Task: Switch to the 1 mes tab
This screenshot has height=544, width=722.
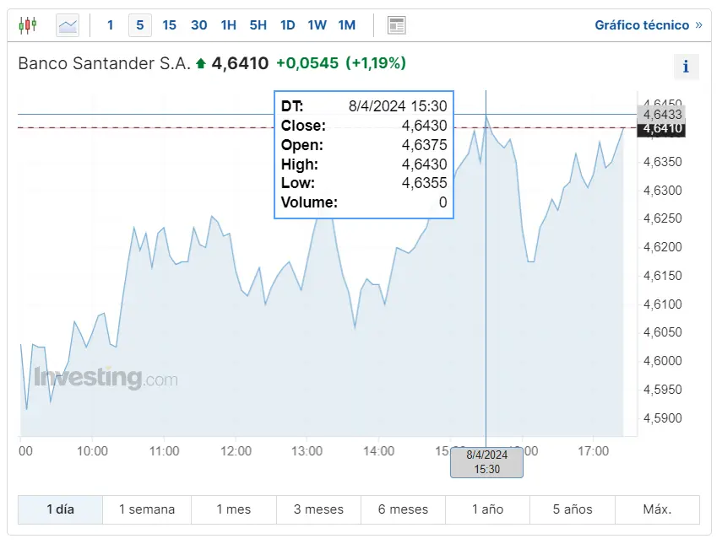Action: (233, 509)
